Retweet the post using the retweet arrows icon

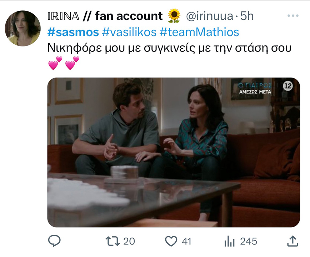pyautogui.click(x=113, y=241)
